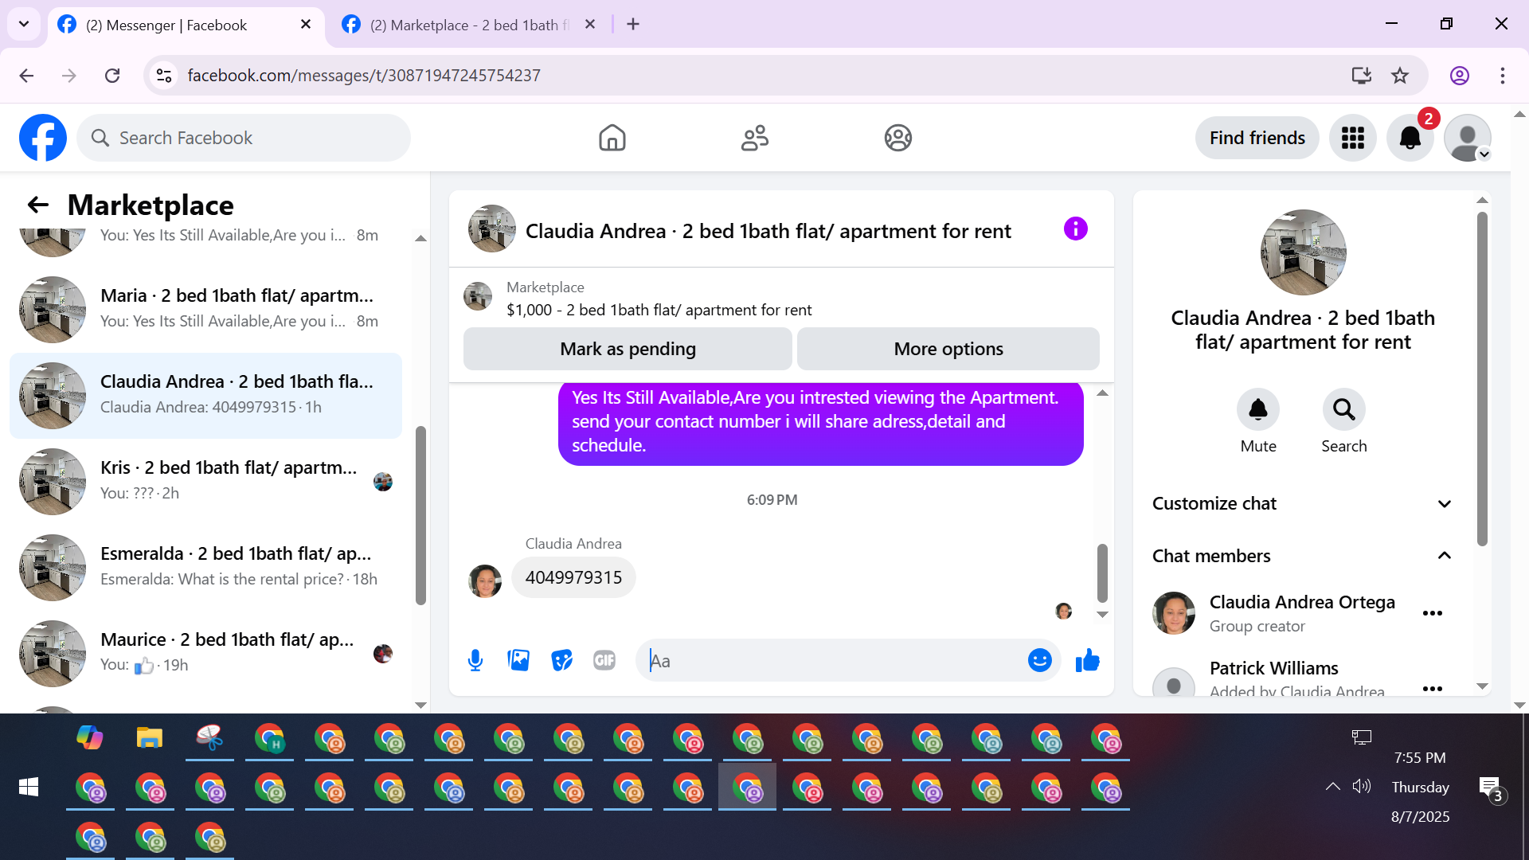Open Snipping Tool from the taskbar
Screen dimensions: 1529x860
[209, 738]
